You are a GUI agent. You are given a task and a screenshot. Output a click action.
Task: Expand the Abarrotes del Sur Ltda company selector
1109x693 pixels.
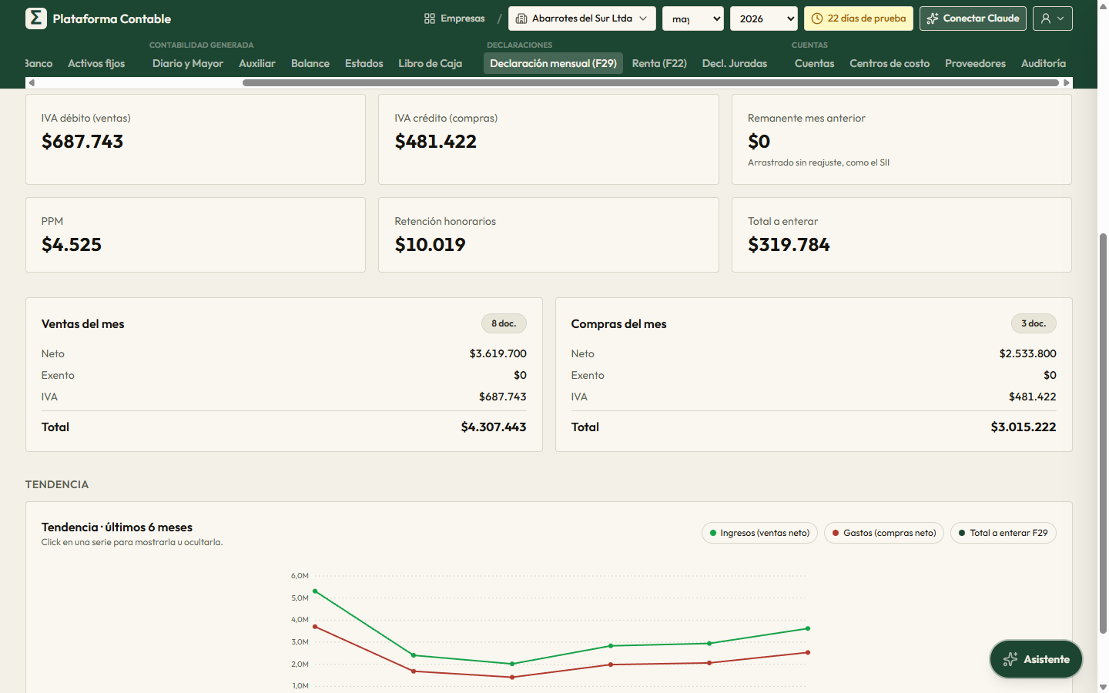(x=582, y=18)
